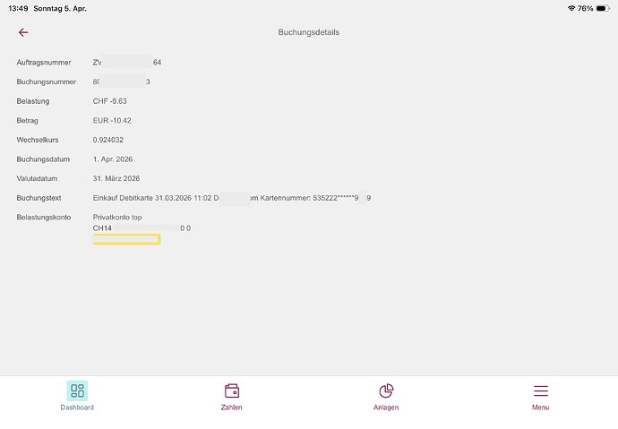Open the Anlagen pie chart icon
This screenshot has width=618, height=429.
coord(386,390)
